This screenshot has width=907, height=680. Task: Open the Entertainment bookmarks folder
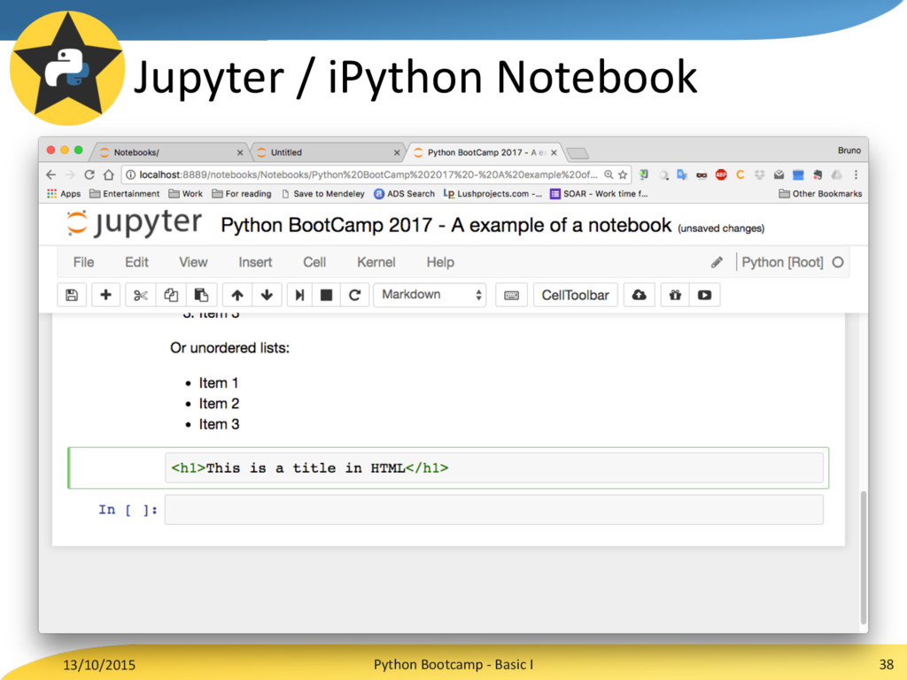tap(124, 194)
